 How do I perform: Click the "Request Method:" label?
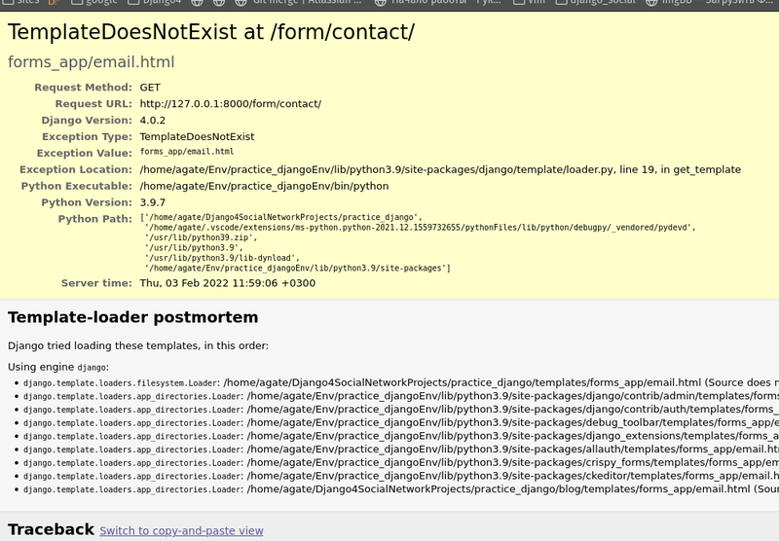point(83,88)
